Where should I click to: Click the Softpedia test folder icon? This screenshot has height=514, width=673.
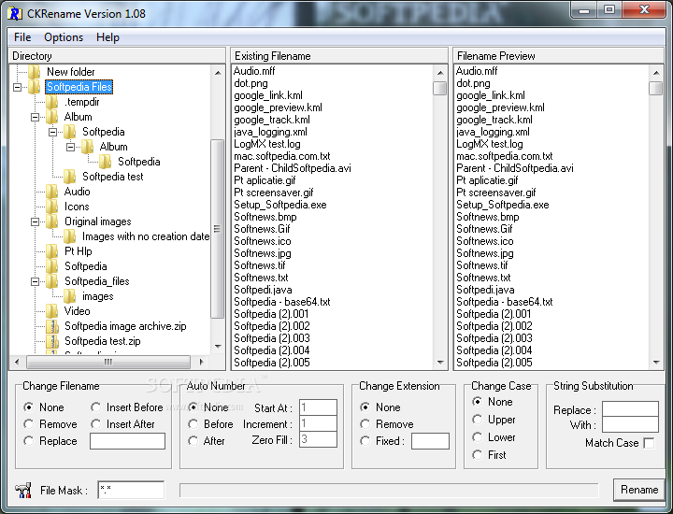[x=69, y=177]
